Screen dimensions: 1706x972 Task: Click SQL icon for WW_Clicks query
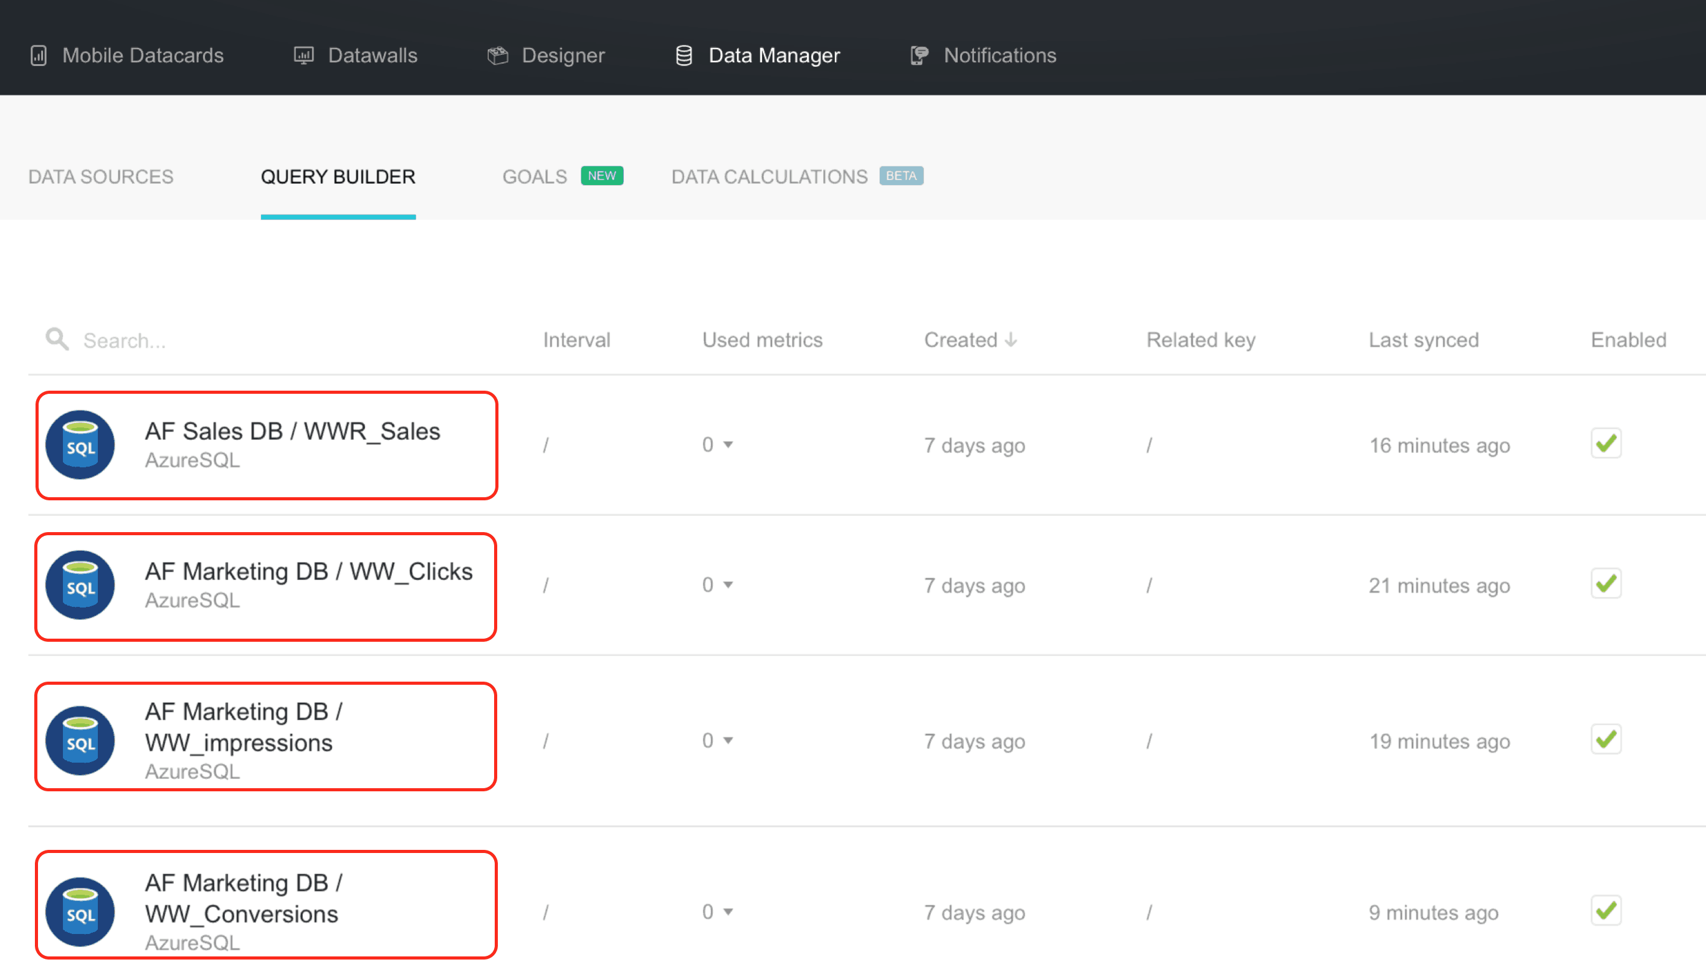click(x=80, y=586)
